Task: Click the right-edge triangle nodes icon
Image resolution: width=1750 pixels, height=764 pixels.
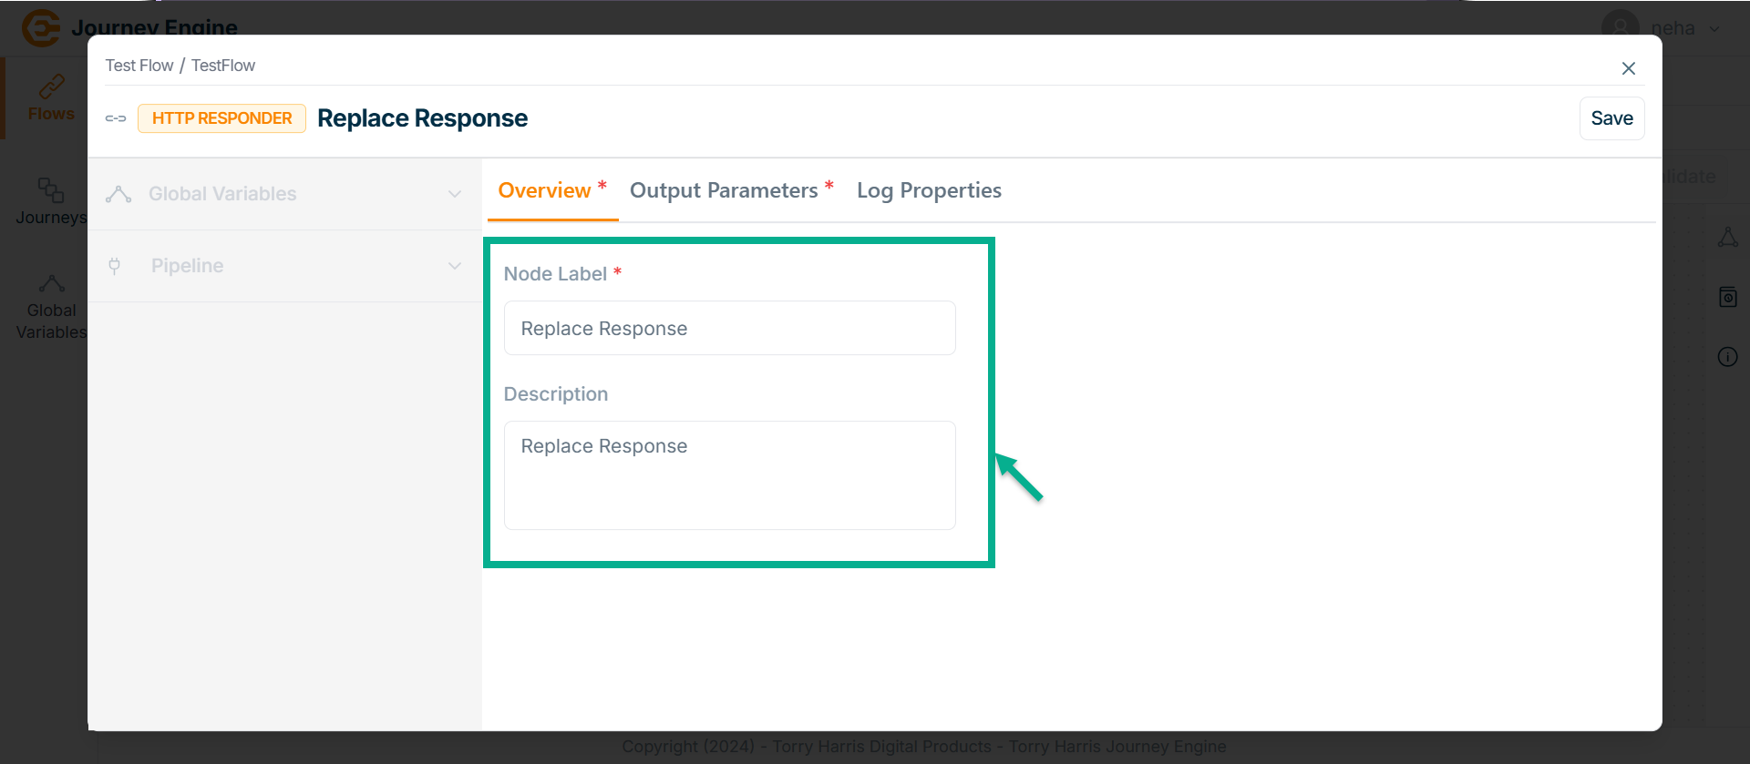Action: [1727, 238]
